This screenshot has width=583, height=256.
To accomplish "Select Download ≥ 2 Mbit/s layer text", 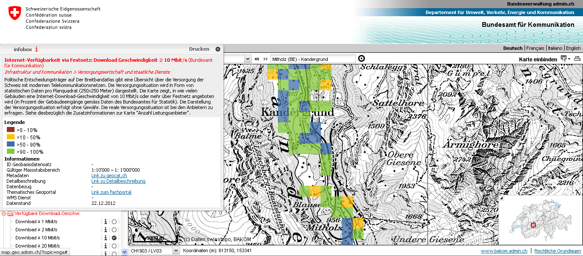I will click(36, 230).
